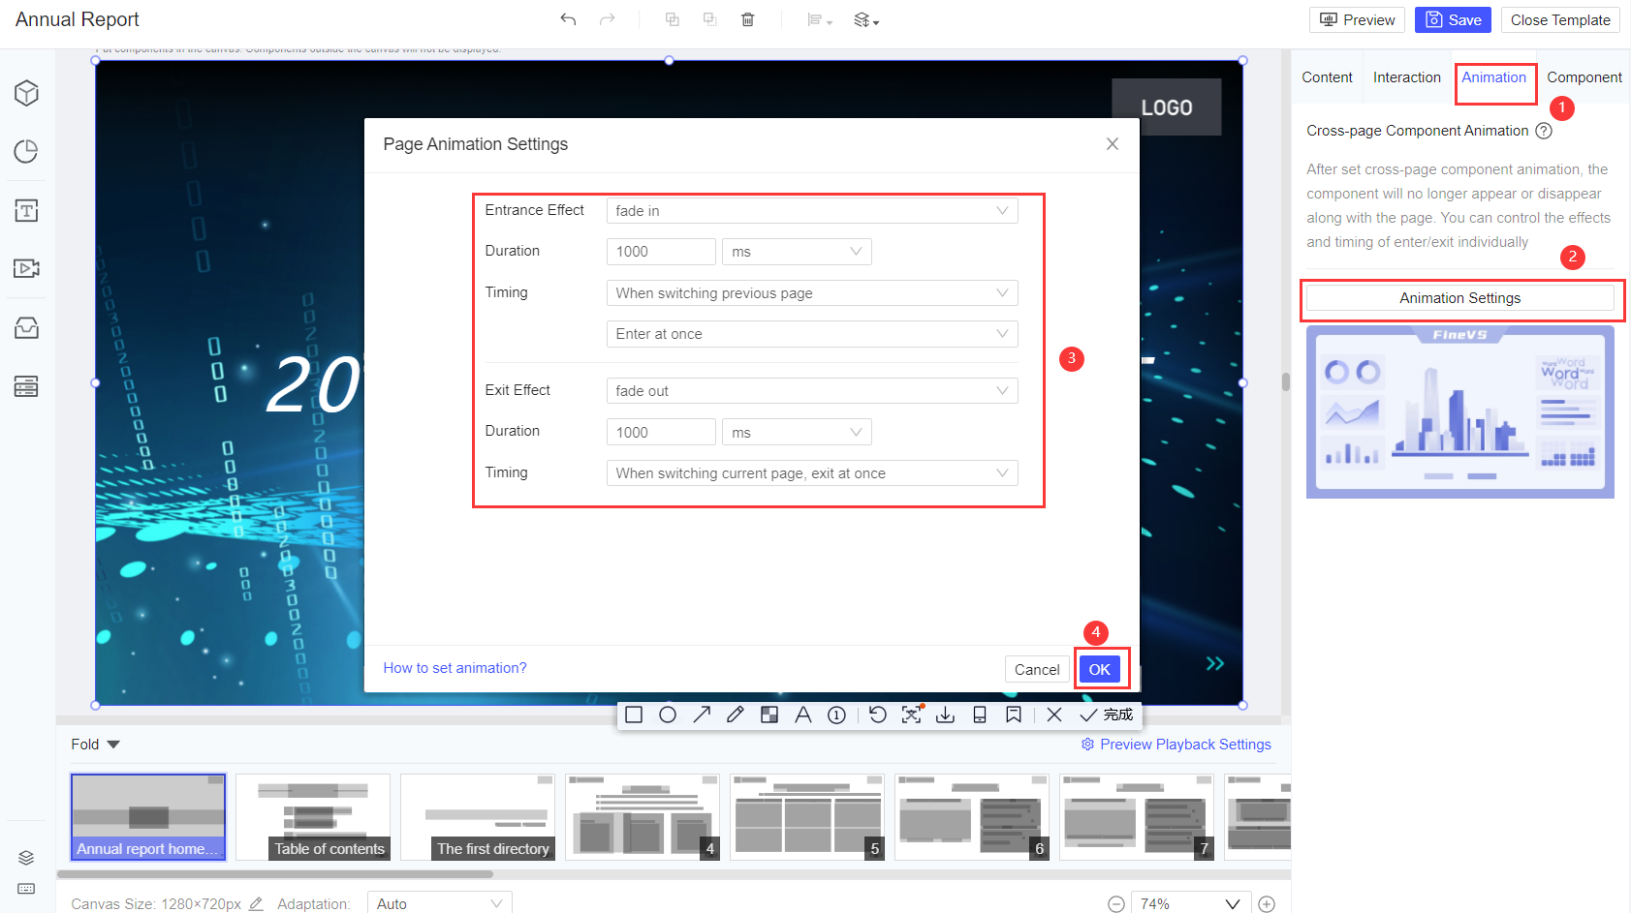Select the rectangle annotation tool
Viewport: 1631px width, 913px height.
(634, 715)
